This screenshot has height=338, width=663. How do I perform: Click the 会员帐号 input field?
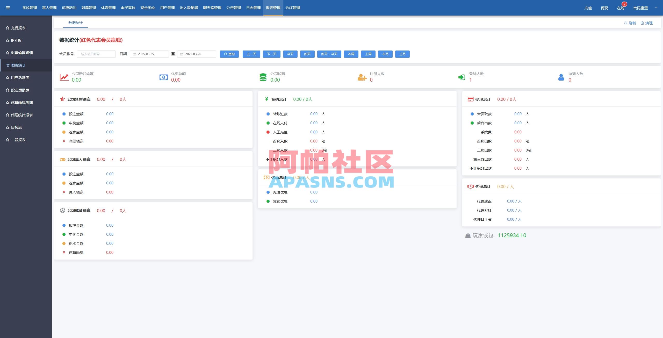click(x=96, y=54)
